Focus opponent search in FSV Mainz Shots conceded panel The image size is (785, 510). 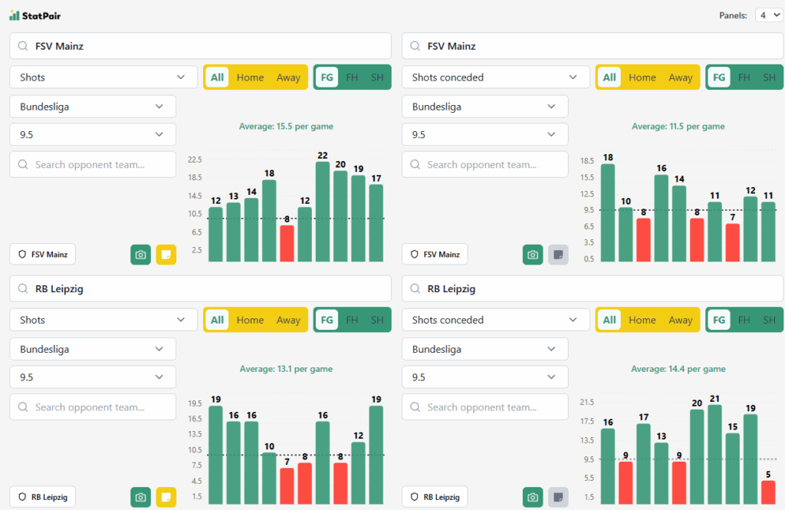click(485, 164)
